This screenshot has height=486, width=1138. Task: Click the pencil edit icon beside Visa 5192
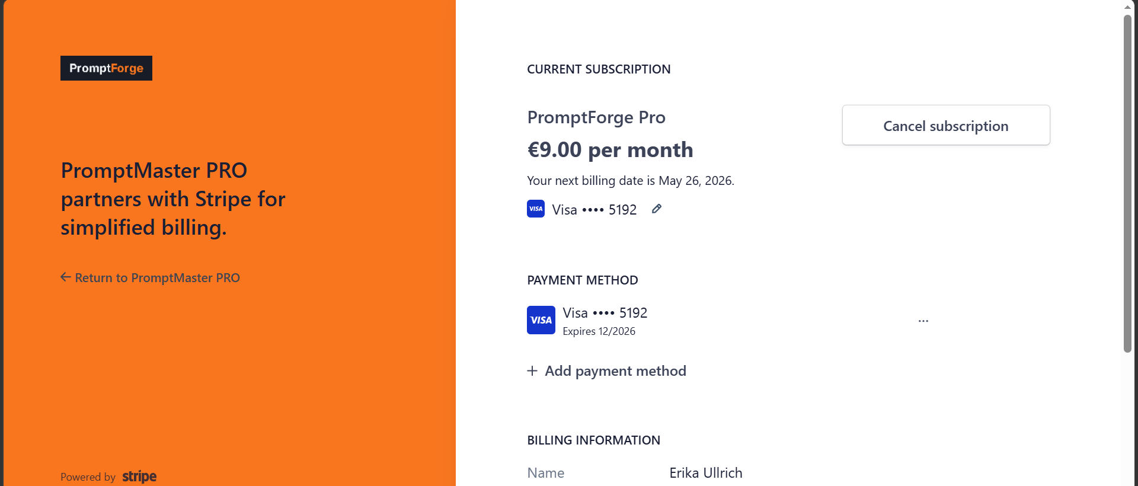coord(657,209)
